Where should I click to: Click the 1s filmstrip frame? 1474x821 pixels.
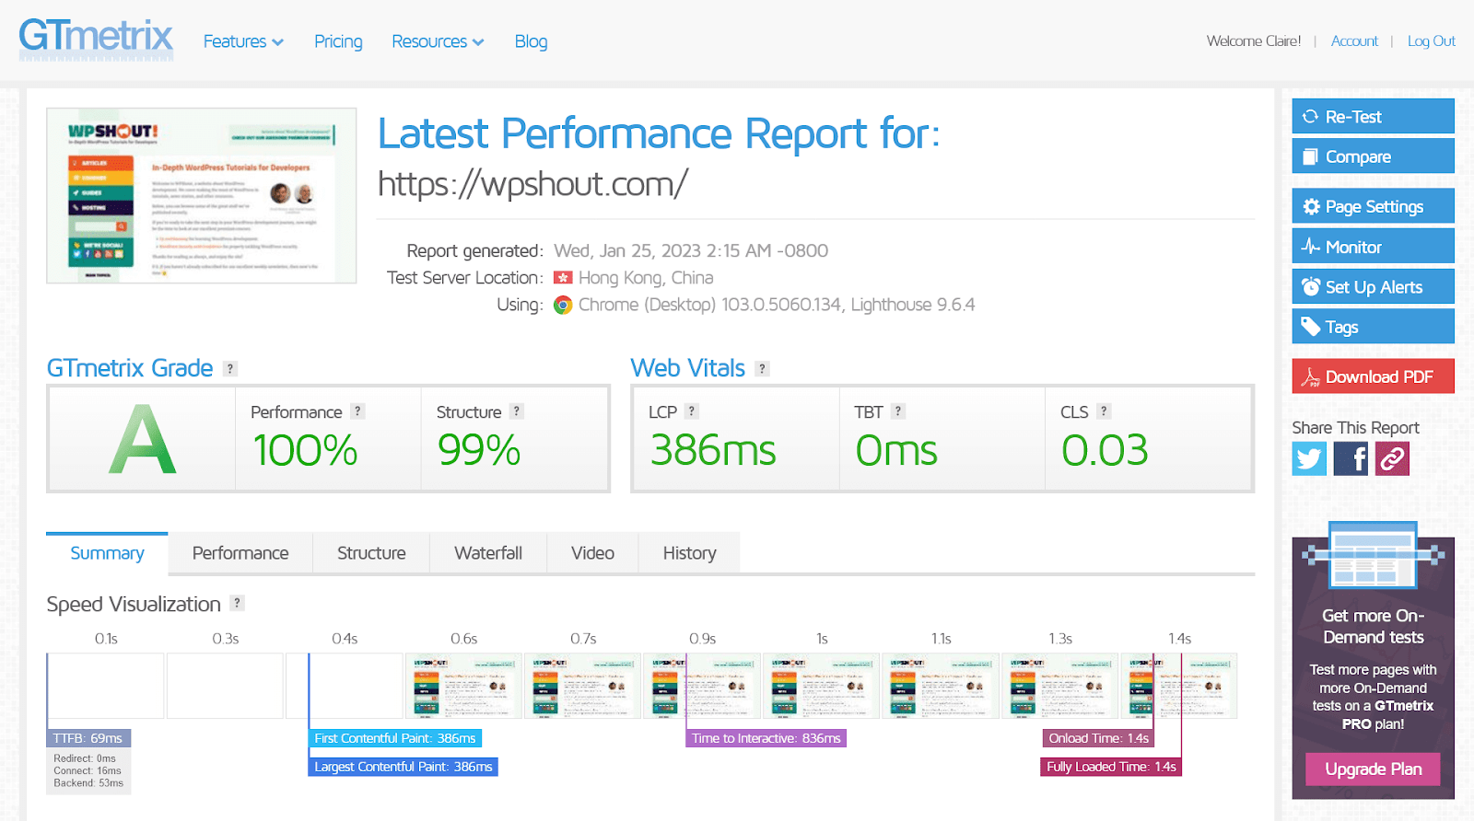[x=821, y=686]
